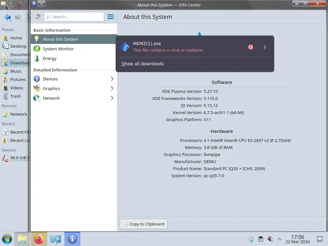Open the clipboard tray widget

[261, 239]
